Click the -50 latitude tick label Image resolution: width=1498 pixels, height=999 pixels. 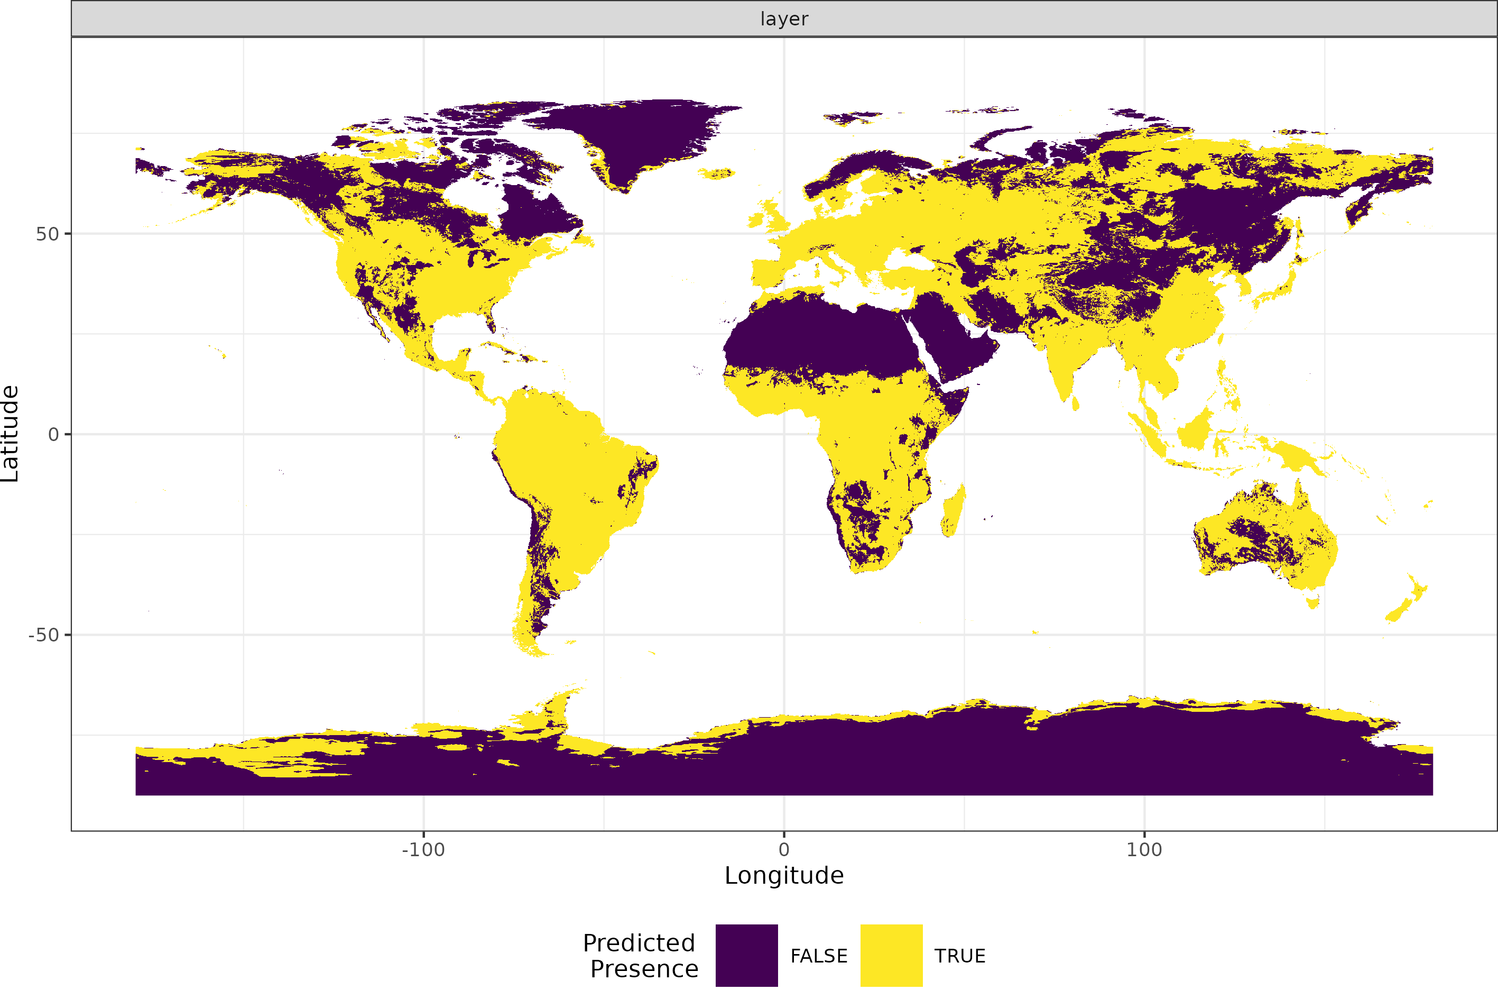click(x=43, y=635)
